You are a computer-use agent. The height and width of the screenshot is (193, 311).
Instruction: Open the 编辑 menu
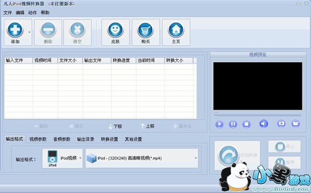pyautogui.click(x=20, y=13)
